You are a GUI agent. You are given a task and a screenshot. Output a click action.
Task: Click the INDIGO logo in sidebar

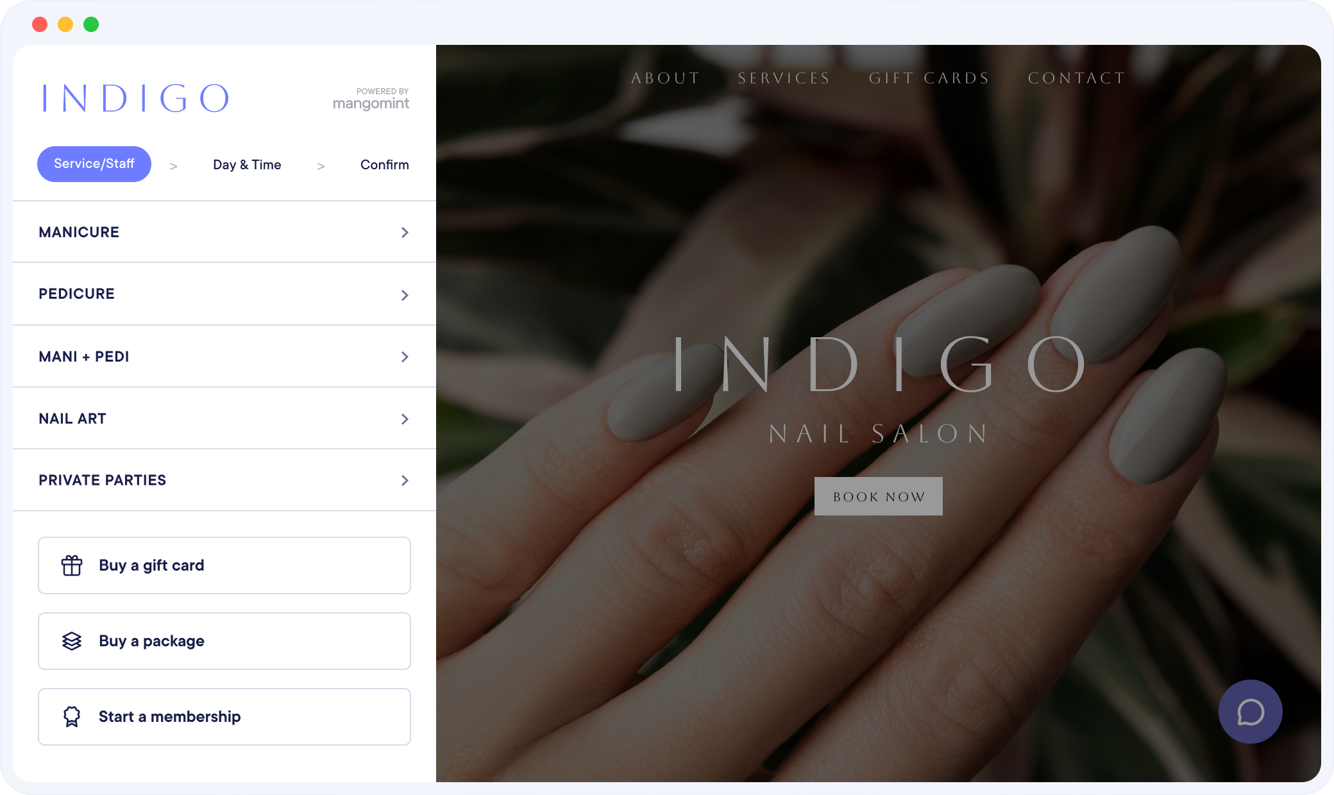135,99
